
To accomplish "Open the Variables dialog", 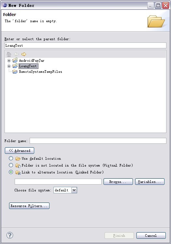I will 150,182.
